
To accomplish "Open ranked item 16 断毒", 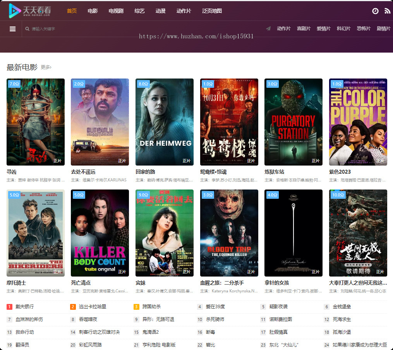I will [x=210, y=332].
